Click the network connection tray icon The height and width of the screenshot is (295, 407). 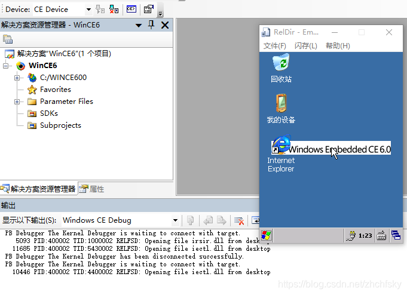[351, 236]
